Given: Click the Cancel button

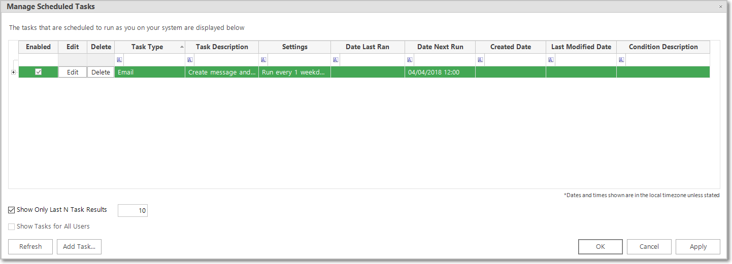Looking at the screenshot, I should point(649,247).
